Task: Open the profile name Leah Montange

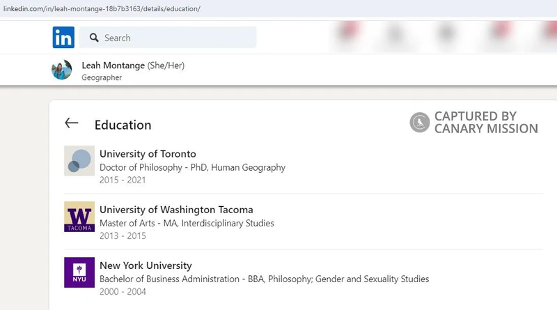Action: coord(113,65)
